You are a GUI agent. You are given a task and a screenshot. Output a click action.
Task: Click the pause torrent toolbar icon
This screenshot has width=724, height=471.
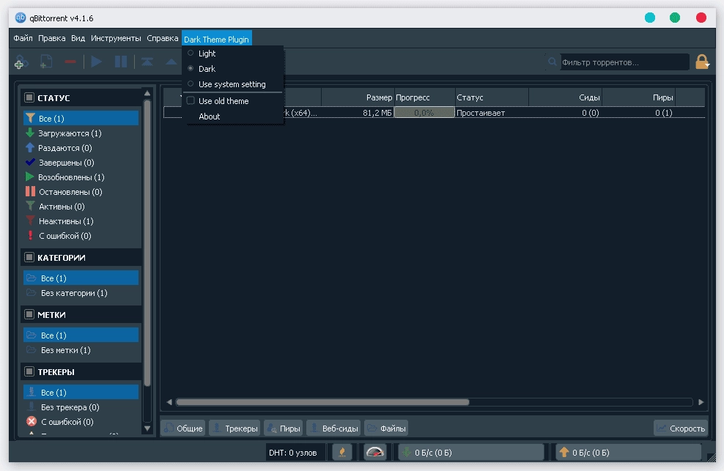[121, 62]
